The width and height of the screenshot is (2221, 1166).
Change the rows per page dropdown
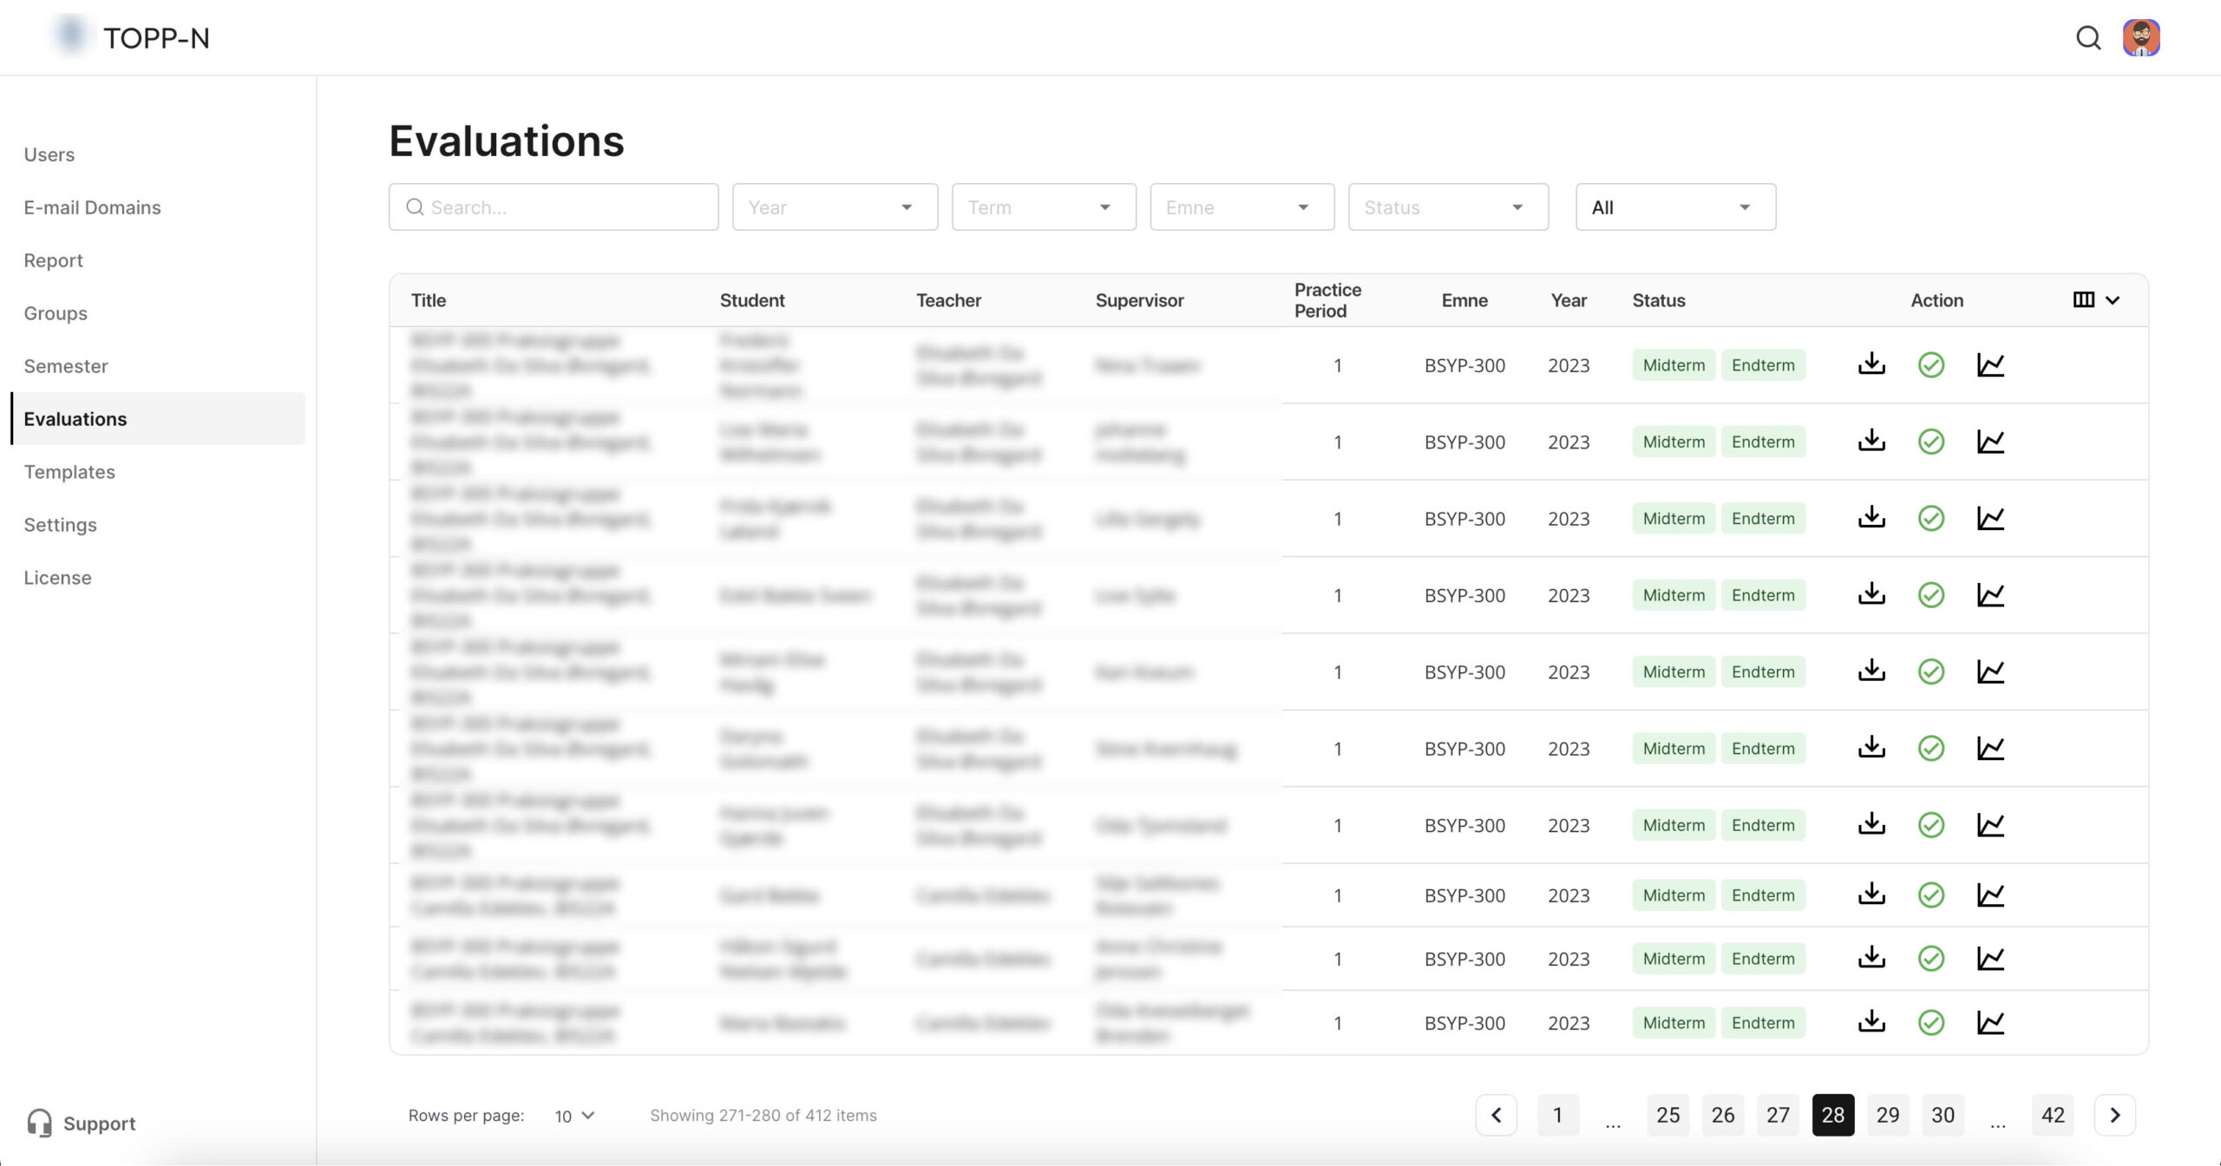(574, 1116)
